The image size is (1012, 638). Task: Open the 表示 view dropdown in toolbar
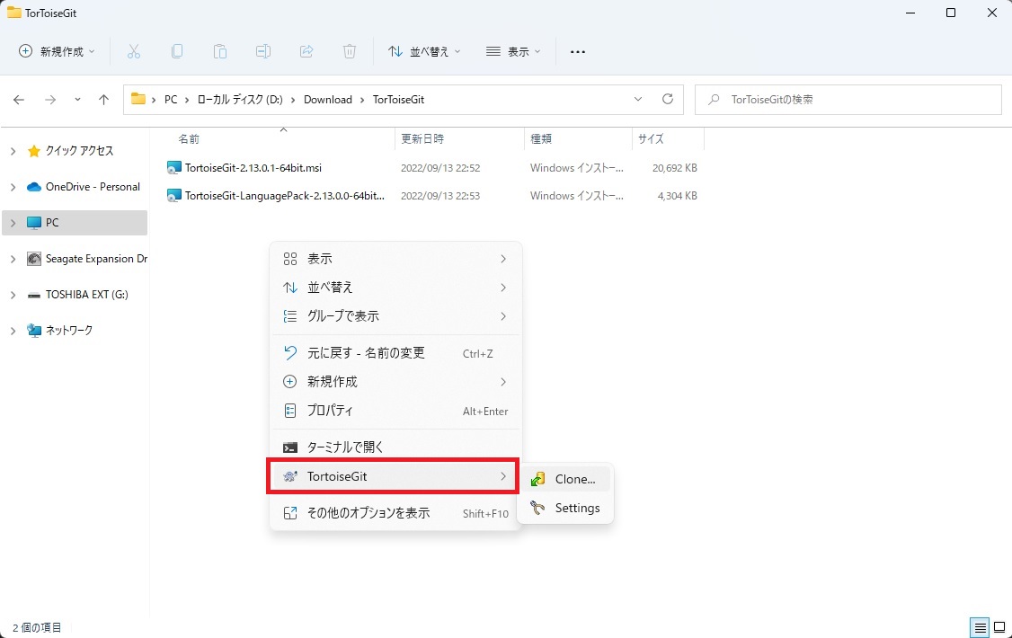click(x=513, y=51)
